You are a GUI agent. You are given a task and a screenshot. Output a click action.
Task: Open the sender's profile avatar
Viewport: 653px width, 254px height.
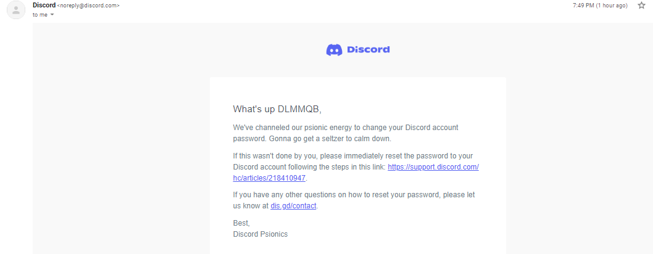pos(16,10)
